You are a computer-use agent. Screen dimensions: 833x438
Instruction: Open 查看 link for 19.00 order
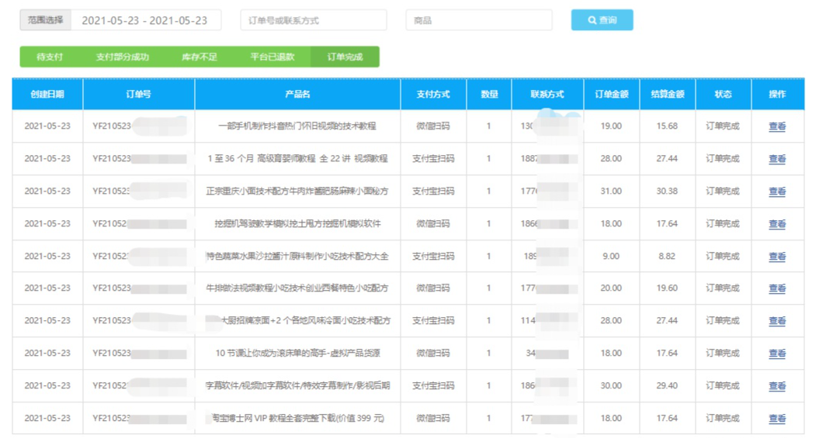(x=776, y=126)
